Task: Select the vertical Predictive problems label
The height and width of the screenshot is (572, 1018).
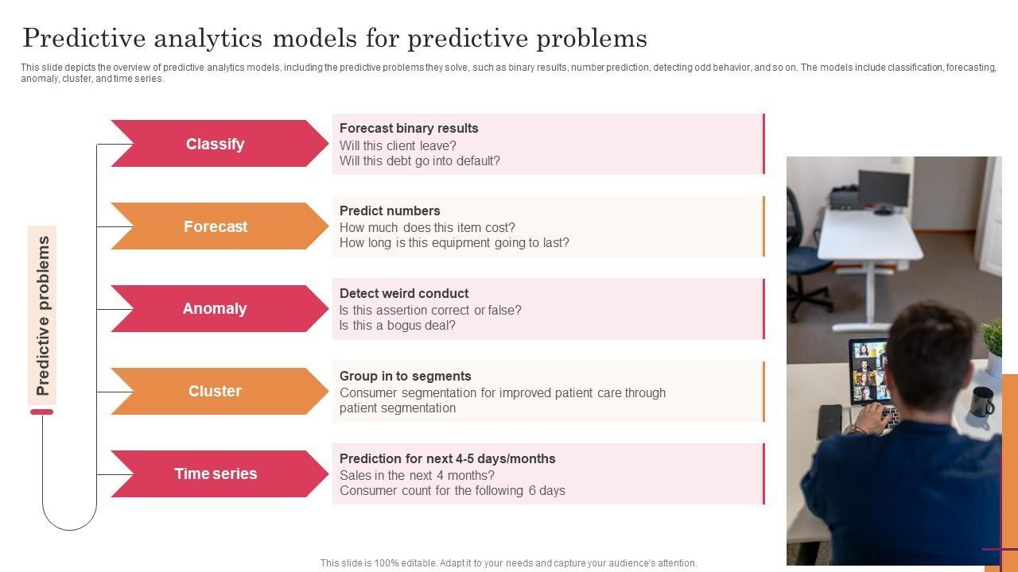Action: (43, 315)
